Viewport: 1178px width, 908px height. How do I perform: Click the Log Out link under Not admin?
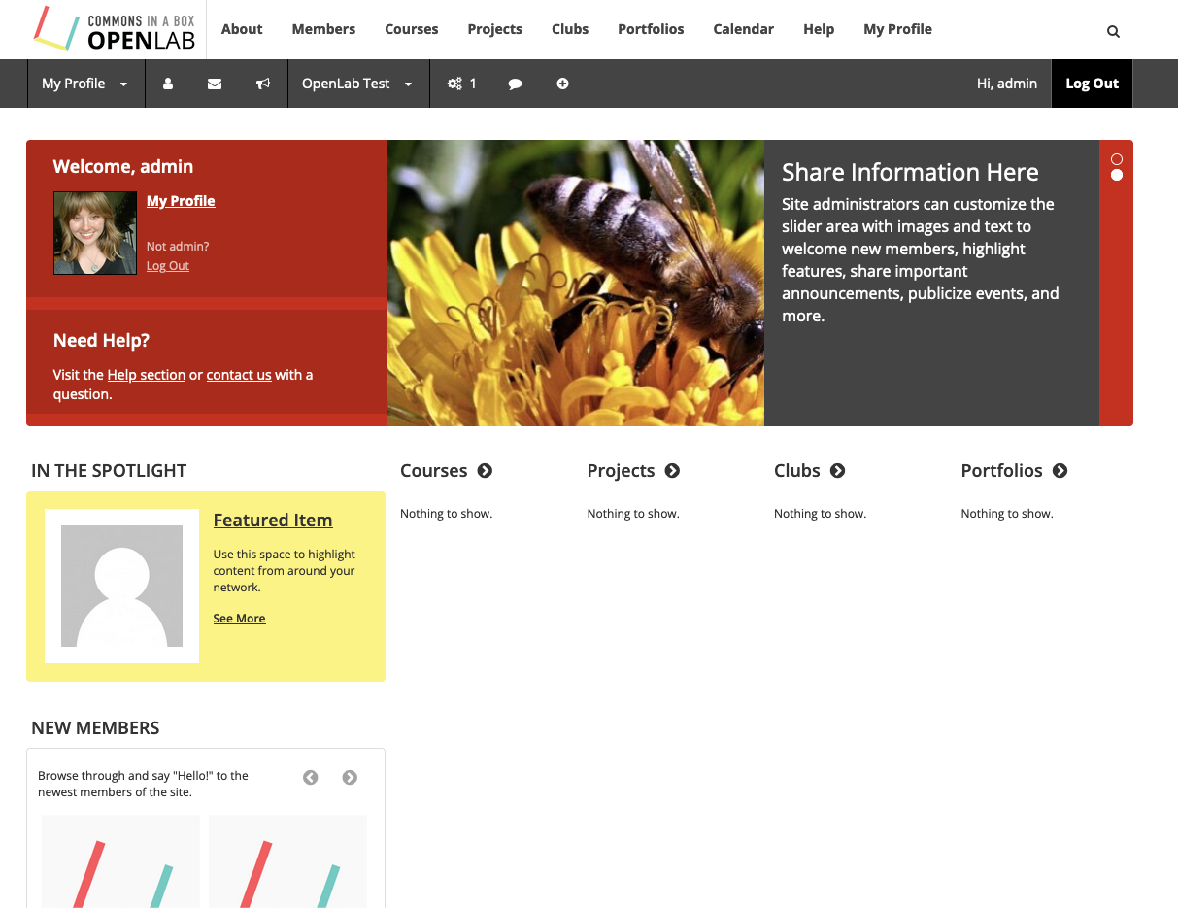pos(168,266)
